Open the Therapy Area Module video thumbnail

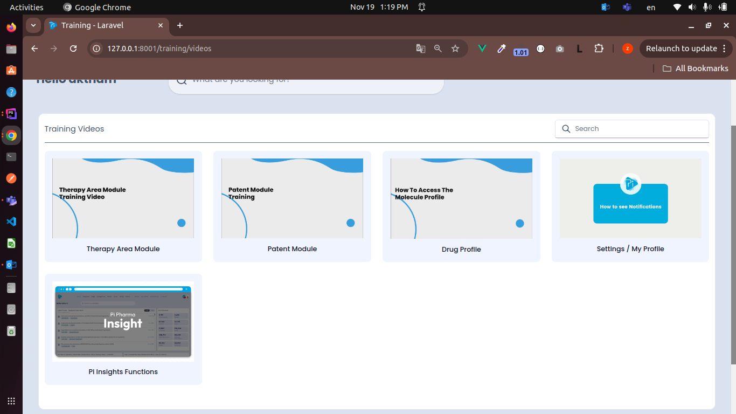pos(123,198)
